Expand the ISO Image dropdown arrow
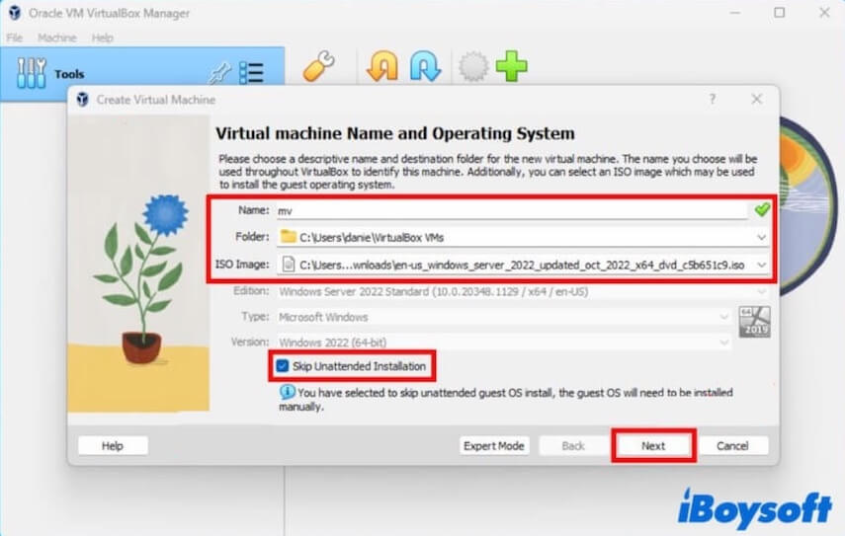This screenshot has height=536, width=845. coord(761,265)
